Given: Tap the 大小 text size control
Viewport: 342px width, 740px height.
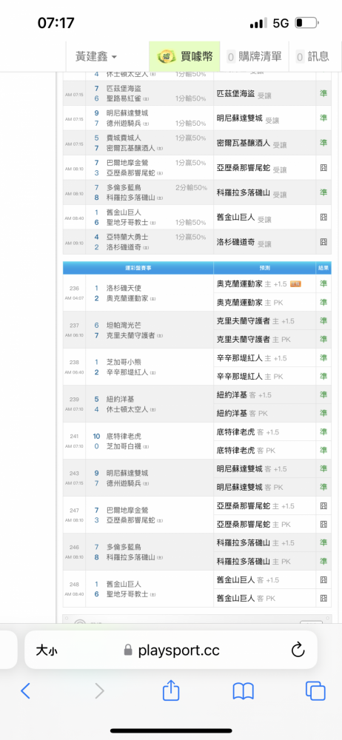Looking at the screenshot, I should click(47, 650).
